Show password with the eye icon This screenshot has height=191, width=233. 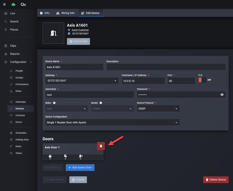[x=222, y=95]
